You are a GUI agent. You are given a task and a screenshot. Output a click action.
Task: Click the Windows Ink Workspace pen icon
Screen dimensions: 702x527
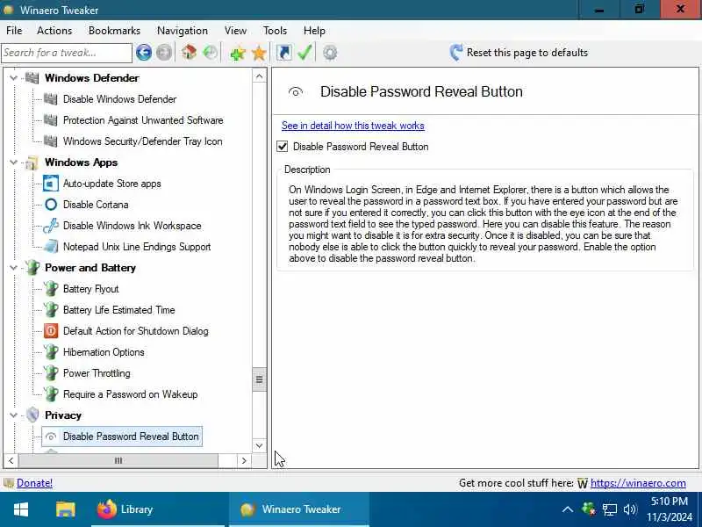(x=51, y=226)
